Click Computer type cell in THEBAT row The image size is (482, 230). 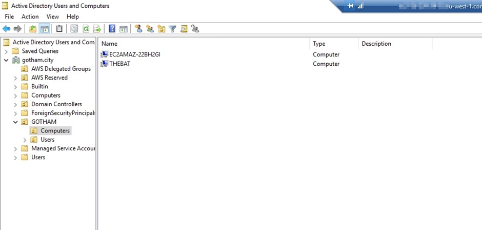[326, 64]
